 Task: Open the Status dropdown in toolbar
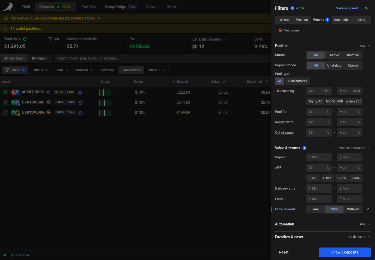pyautogui.click(x=41, y=70)
